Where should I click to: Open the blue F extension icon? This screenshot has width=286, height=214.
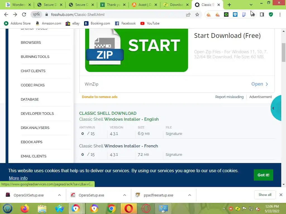click(x=244, y=14)
